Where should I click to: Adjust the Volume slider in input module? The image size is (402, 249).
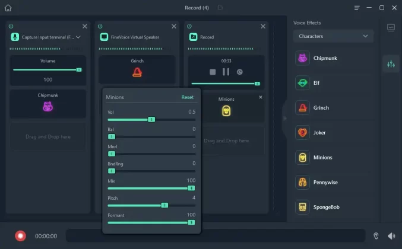click(x=48, y=70)
